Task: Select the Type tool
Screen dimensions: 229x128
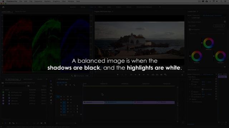Action: [51, 103]
